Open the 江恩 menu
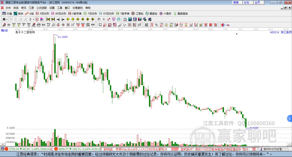 pyautogui.click(x=31, y=8)
